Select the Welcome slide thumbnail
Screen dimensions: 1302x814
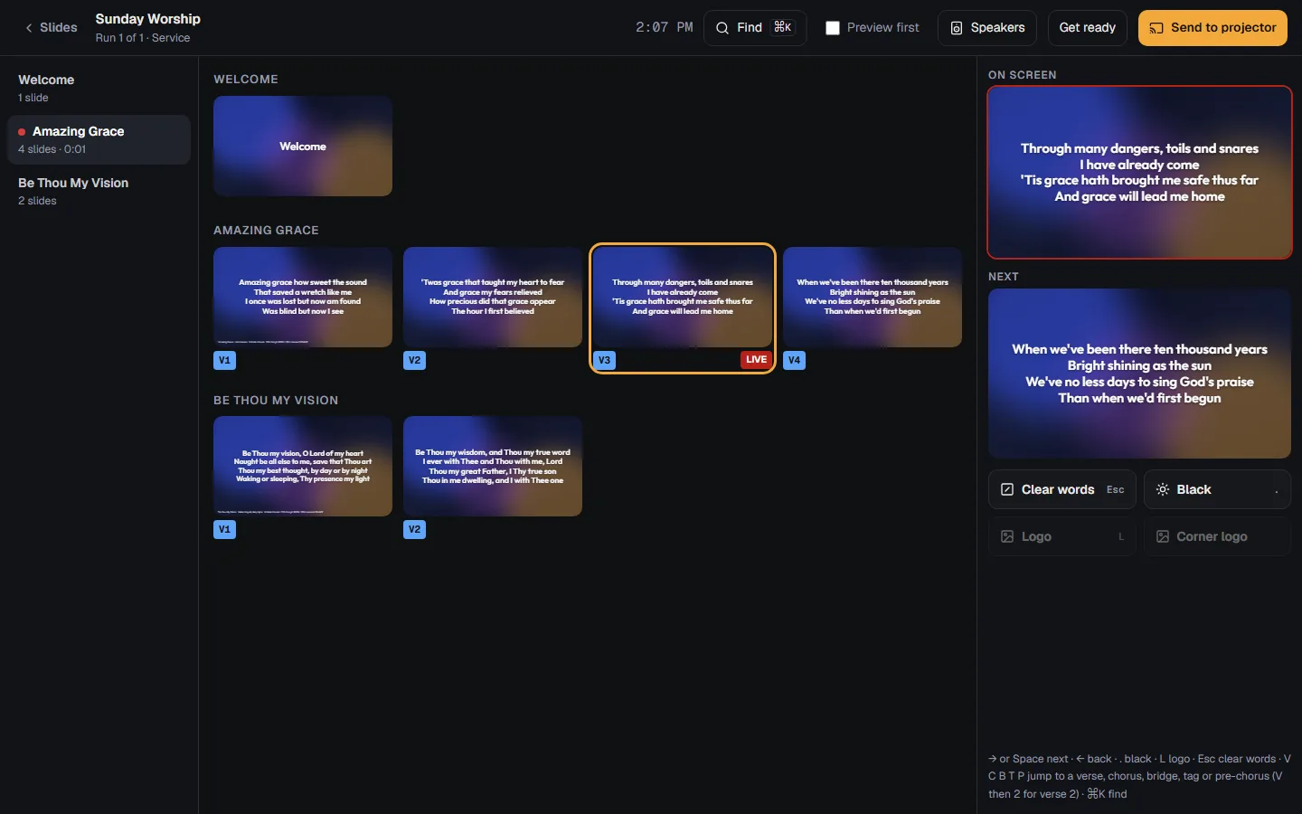coord(303,147)
